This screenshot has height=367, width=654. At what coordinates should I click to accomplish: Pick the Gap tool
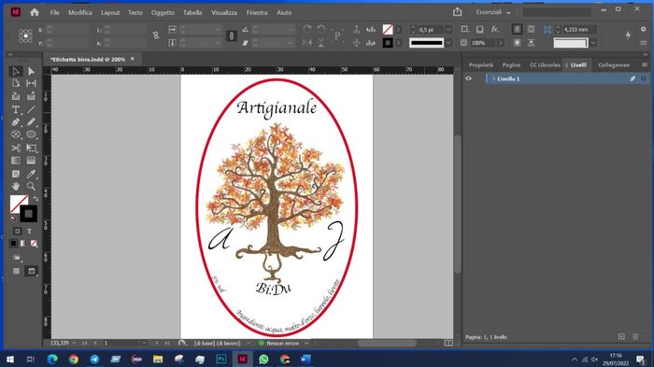[31, 83]
